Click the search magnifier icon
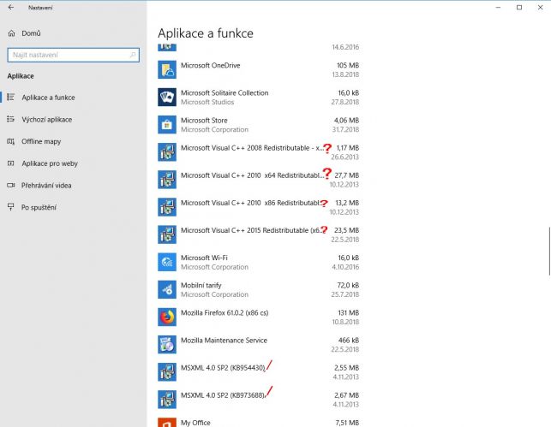This screenshot has width=551, height=427. click(133, 55)
